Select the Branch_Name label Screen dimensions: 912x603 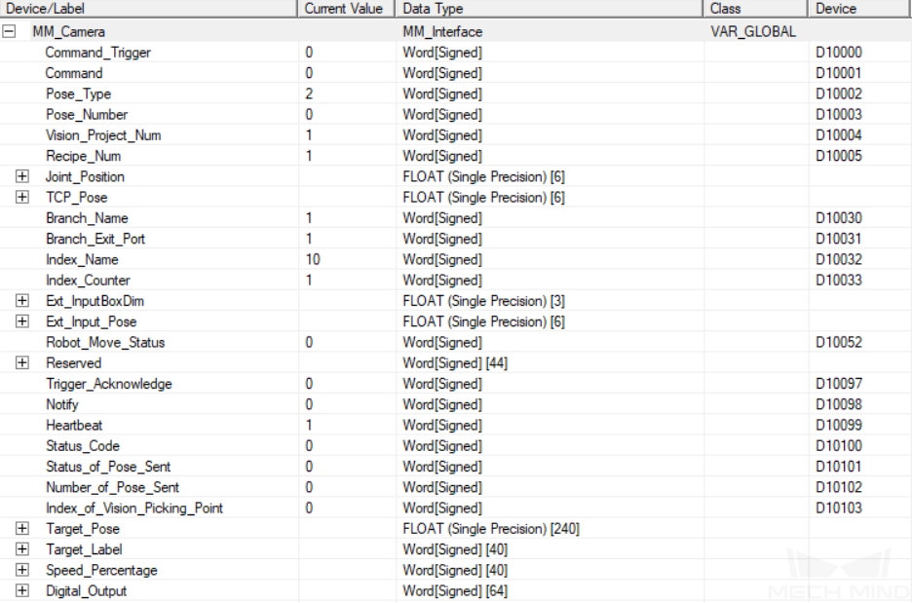tap(88, 218)
